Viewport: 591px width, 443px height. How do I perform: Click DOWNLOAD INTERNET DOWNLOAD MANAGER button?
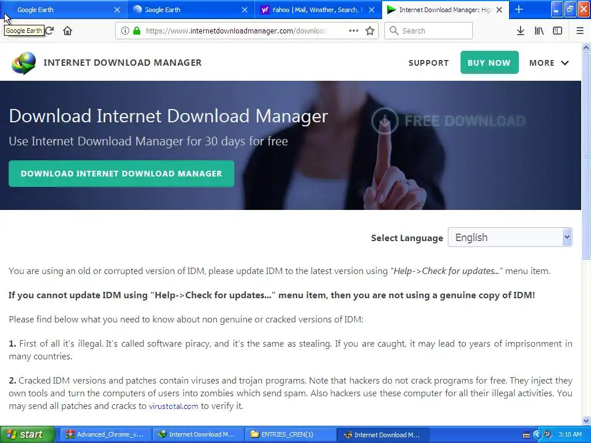click(121, 174)
